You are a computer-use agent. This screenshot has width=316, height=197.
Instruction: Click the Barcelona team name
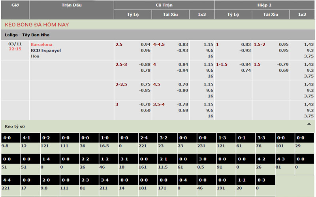(x=41, y=45)
